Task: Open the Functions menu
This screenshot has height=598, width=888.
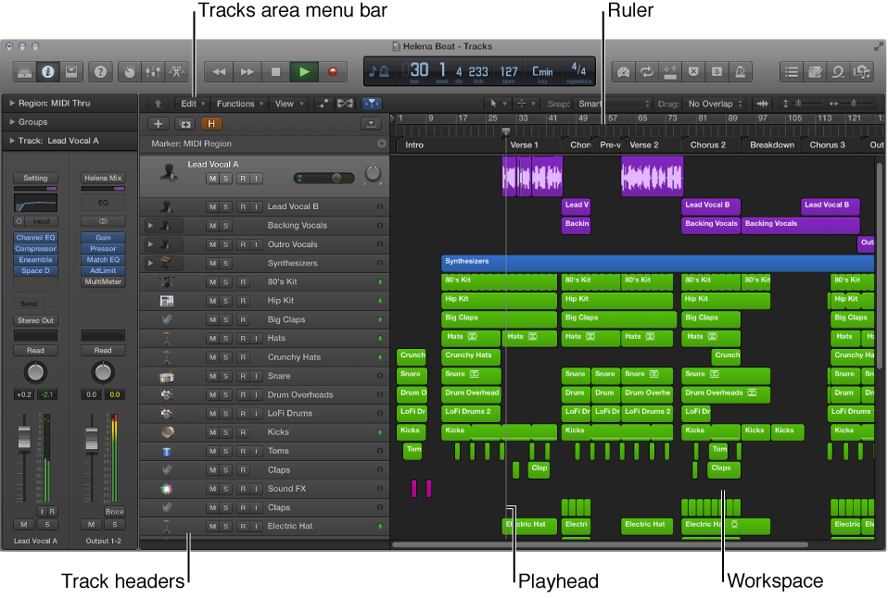Action: [239, 104]
